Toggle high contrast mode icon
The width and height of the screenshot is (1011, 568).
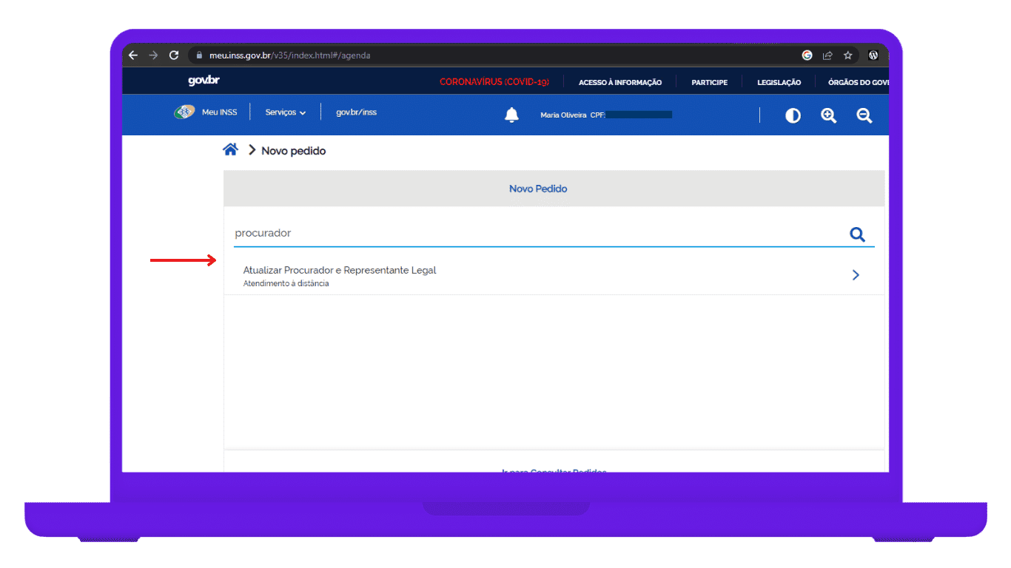(x=793, y=115)
